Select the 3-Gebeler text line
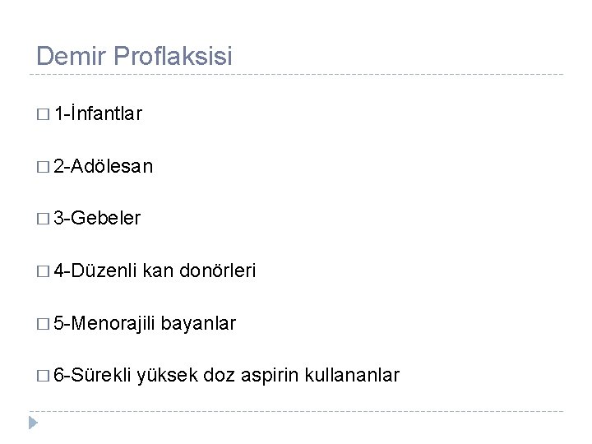592x444 pixels. [x=97, y=218]
